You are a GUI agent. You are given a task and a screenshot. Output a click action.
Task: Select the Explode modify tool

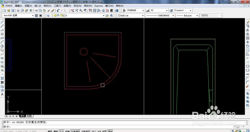247,86
